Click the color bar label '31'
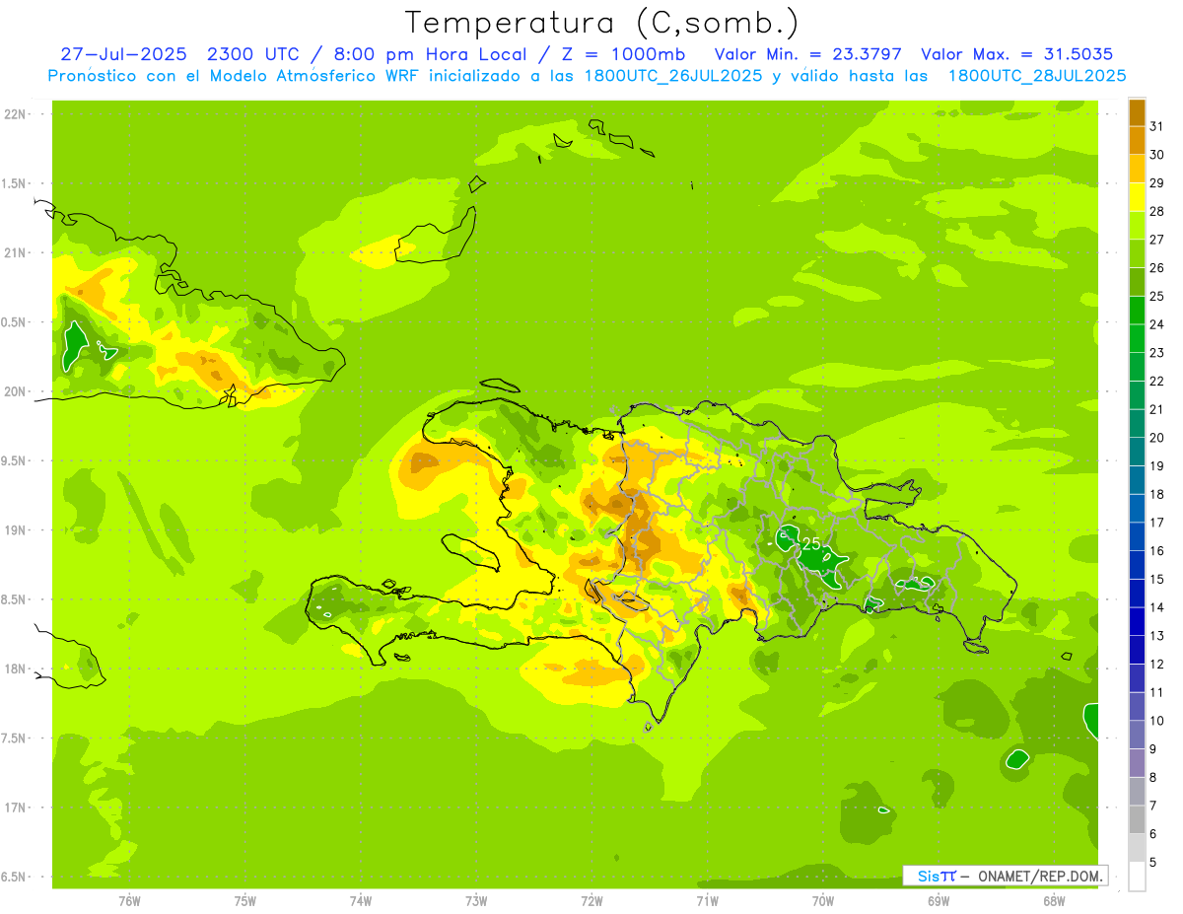The width and height of the screenshot is (1183, 914). (x=1157, y=126)
